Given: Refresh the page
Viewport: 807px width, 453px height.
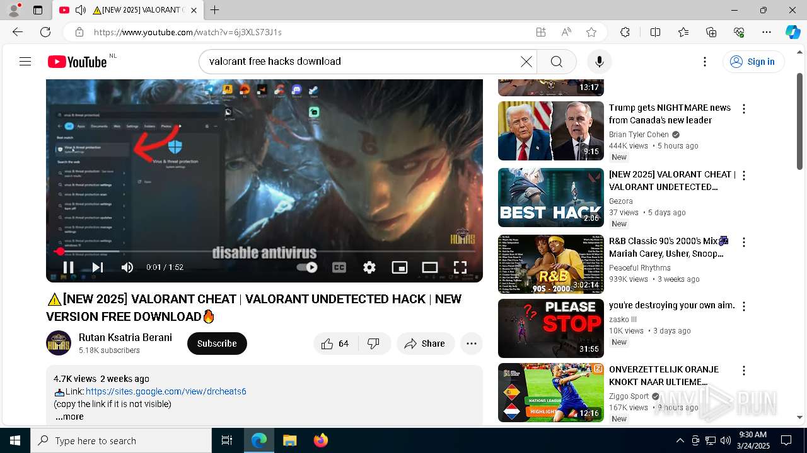Looking at the screenshot, I should [45, 32].
